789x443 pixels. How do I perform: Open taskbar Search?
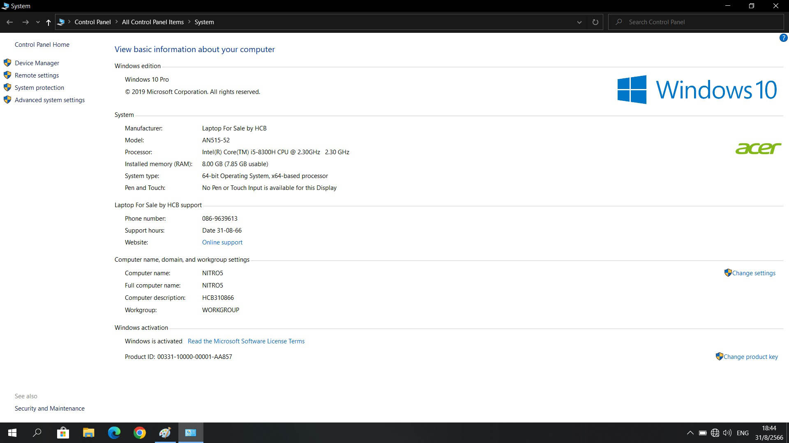click(37, 433)
